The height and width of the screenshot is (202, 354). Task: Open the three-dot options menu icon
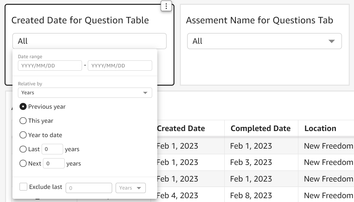166,6
